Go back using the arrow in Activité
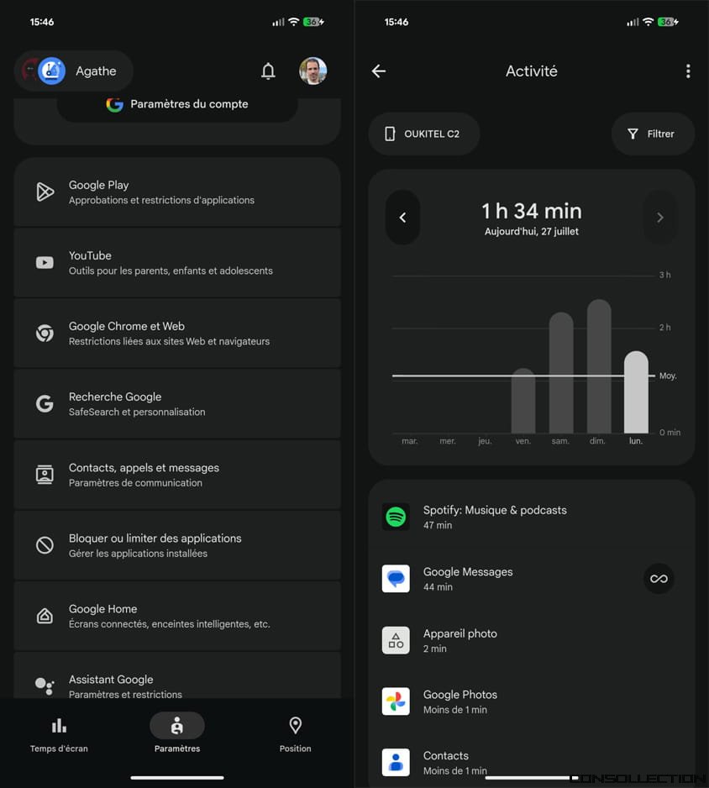The image size is (709, 788). pyautogui.click(x=378, y=71)
